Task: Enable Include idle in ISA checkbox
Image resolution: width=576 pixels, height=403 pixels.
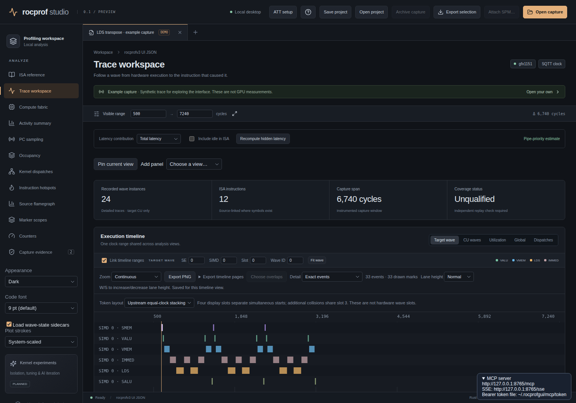Action: (x=192, y=139)
